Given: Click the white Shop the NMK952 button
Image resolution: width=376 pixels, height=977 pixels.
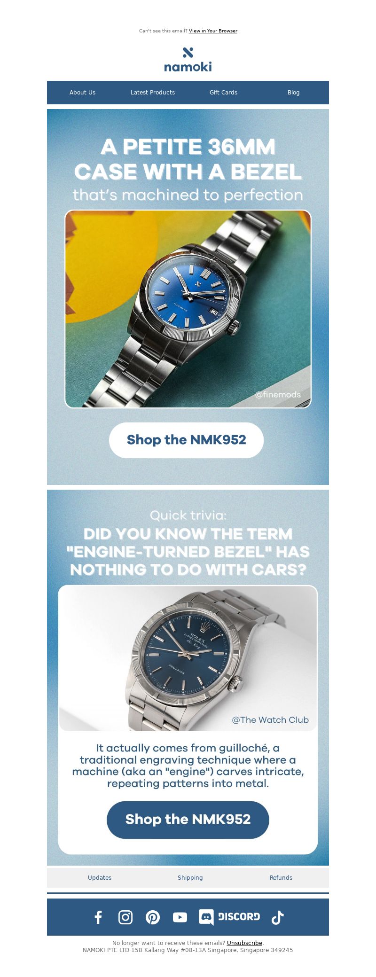Looking at the screenshot, I should click(x=187, y=440).
